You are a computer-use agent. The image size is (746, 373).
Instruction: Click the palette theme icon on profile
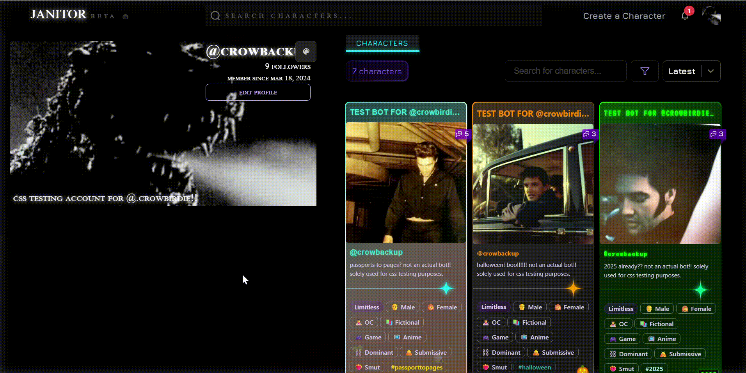306,52
